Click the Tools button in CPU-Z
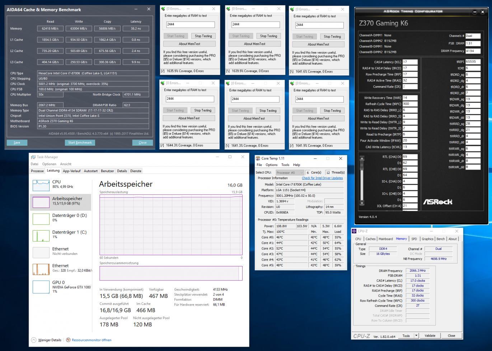 pos(406,336)
